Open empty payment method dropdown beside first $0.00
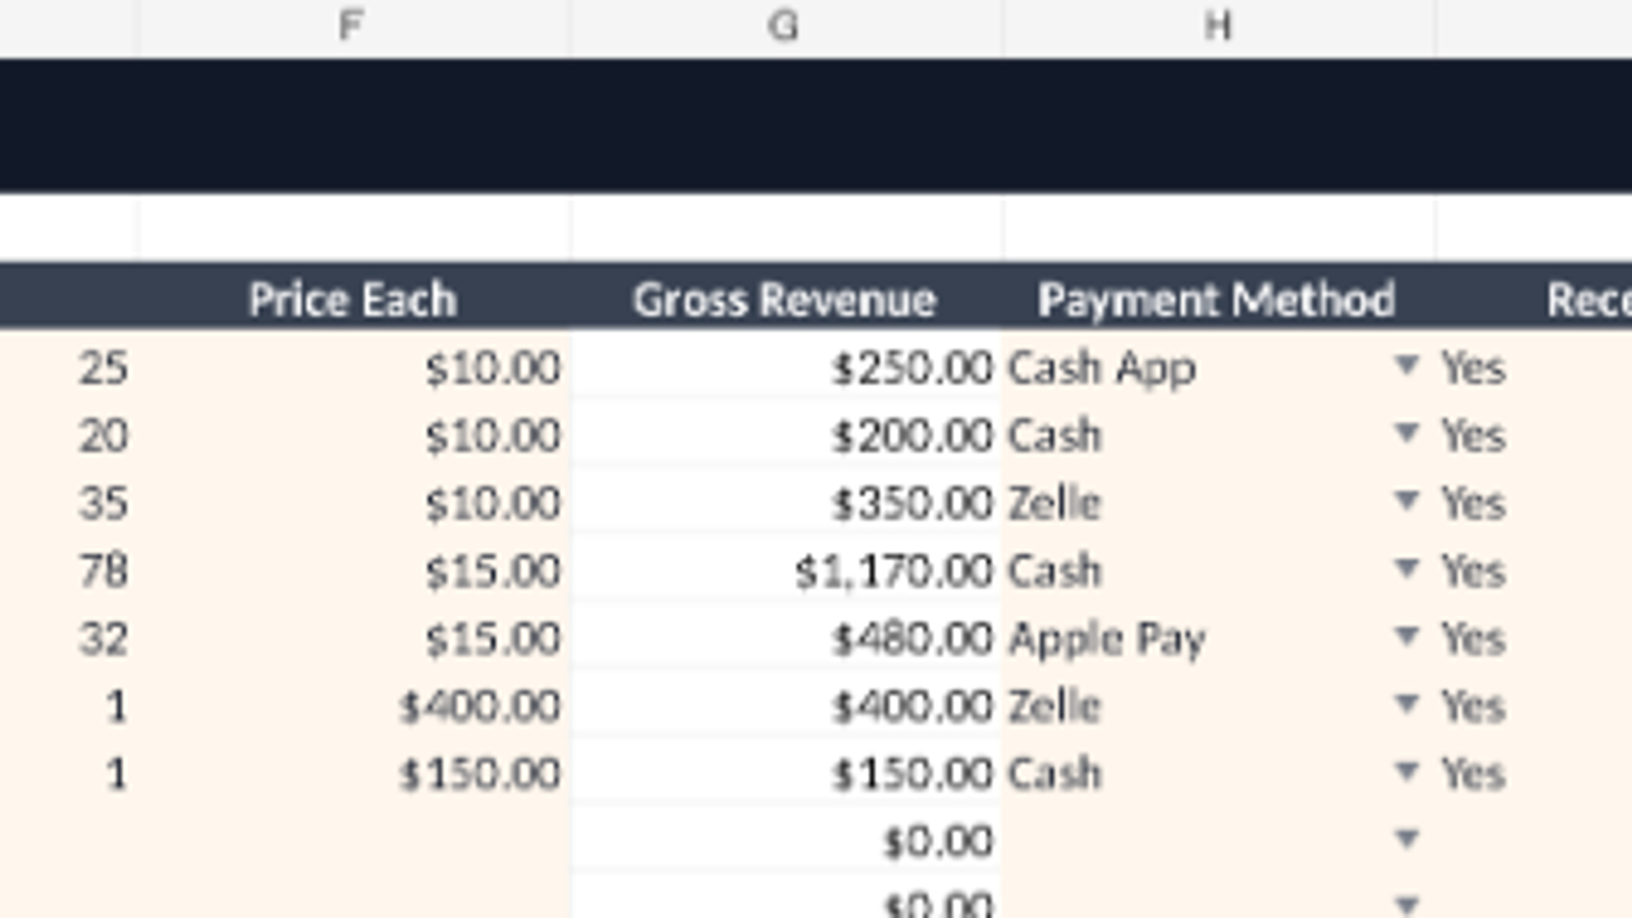The height and width of the screenshot is (918, 1632). pos(1406,840)
